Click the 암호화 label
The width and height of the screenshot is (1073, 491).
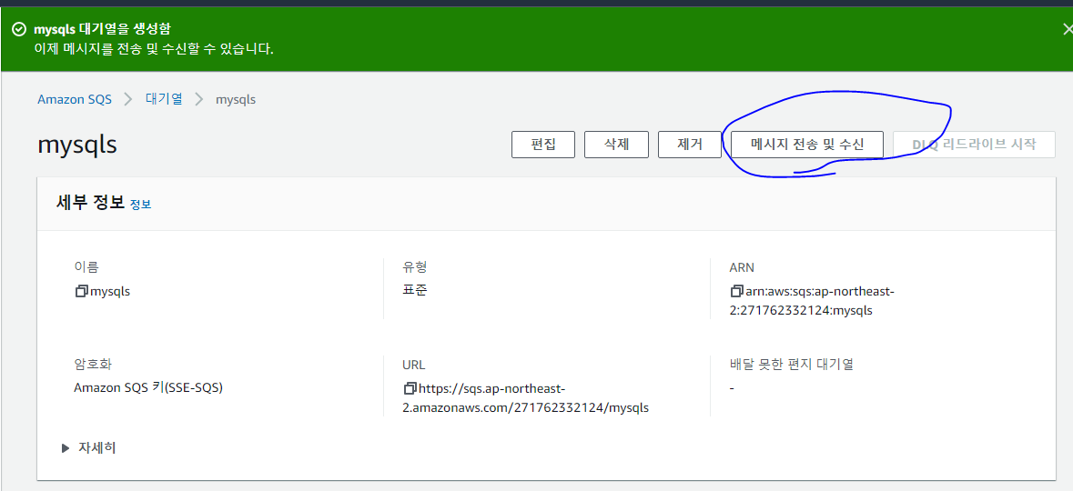click(x=93, y=365)
